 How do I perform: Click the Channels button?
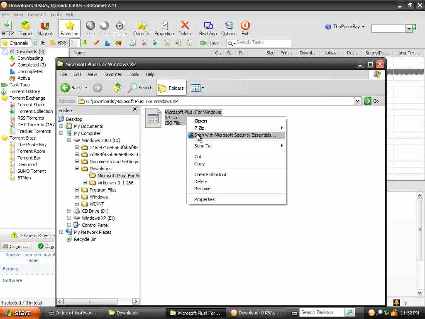click(15, 43)
